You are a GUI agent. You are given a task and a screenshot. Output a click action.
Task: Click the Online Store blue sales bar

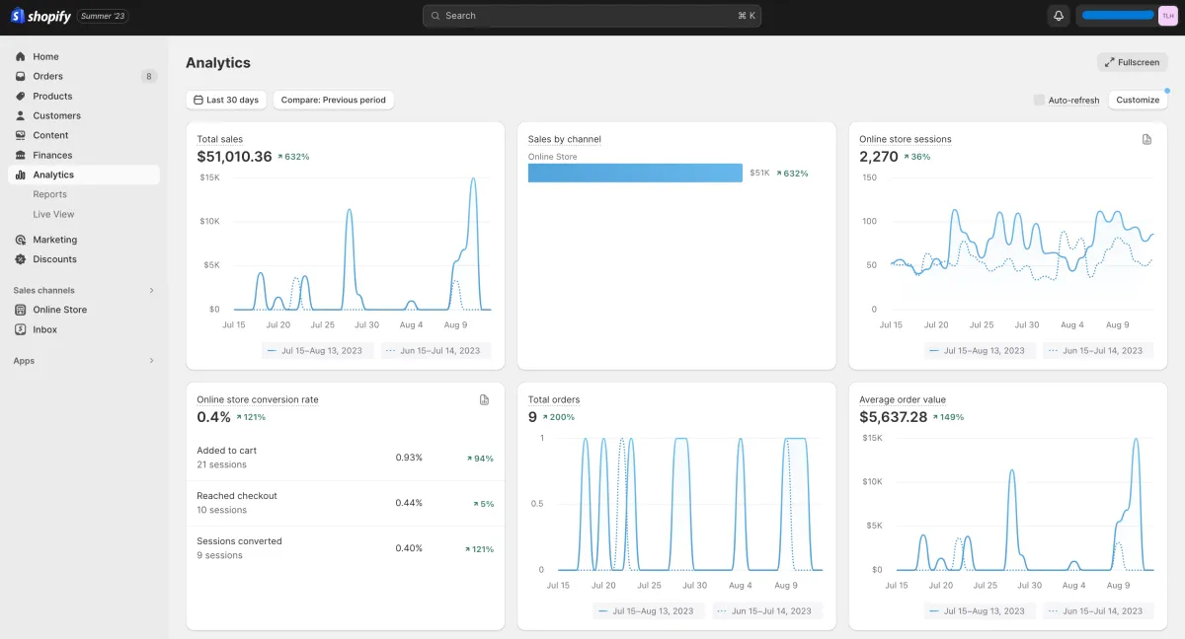(634, 174)
